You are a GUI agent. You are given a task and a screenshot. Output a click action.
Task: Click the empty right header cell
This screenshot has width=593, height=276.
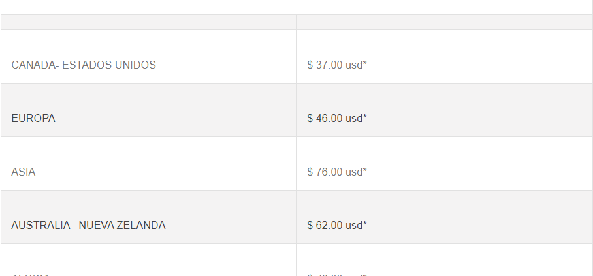click(x=445, y=22)
